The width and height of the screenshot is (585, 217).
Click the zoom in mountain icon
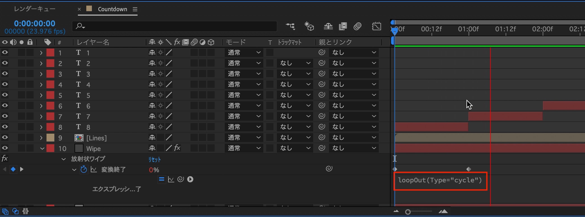(x=443, y=211)
